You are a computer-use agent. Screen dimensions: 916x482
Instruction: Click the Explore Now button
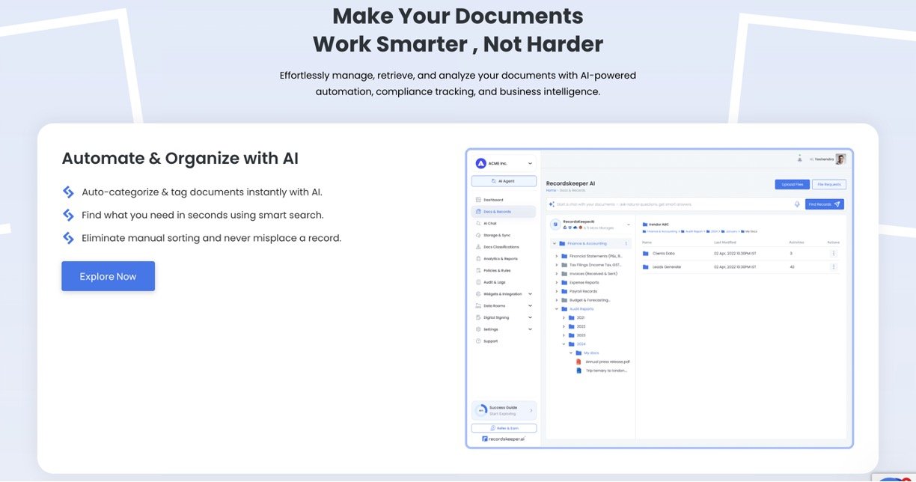pos(108,276)
